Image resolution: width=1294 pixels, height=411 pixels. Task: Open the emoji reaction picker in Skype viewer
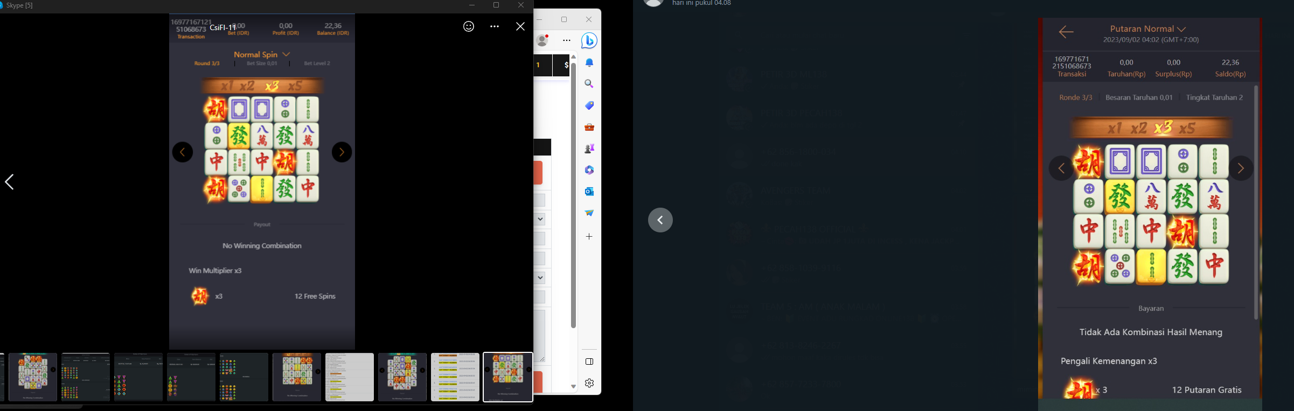(x=469, y=26)
